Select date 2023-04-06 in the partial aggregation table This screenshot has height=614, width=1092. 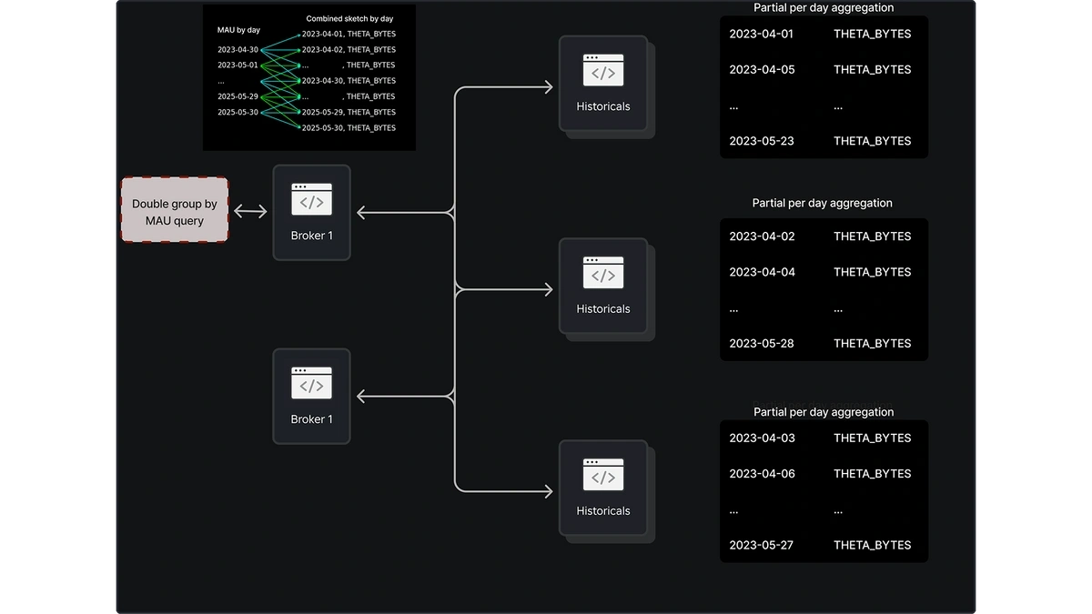point(762,474)
